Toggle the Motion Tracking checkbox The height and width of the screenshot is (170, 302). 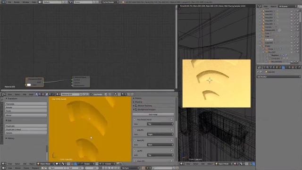136,106
